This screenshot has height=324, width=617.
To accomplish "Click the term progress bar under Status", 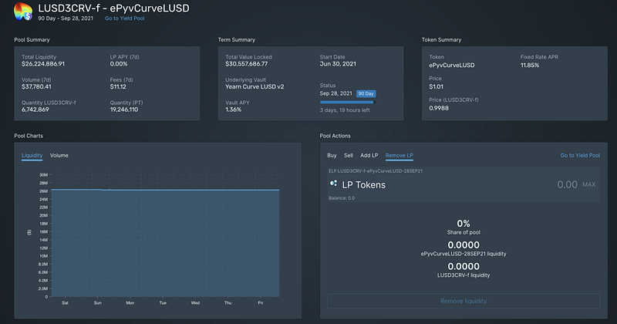I will pyautogui.click(x=348, y=103).
